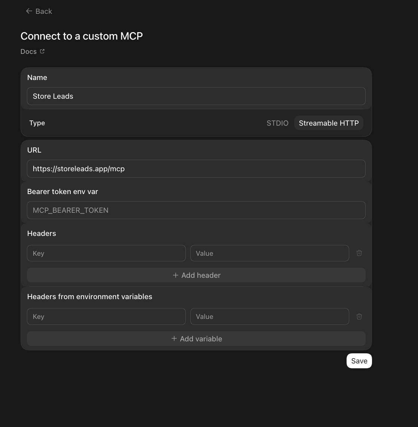Open the Docs link
Viewport: 418px width, 427px height.
click(28, 52)
